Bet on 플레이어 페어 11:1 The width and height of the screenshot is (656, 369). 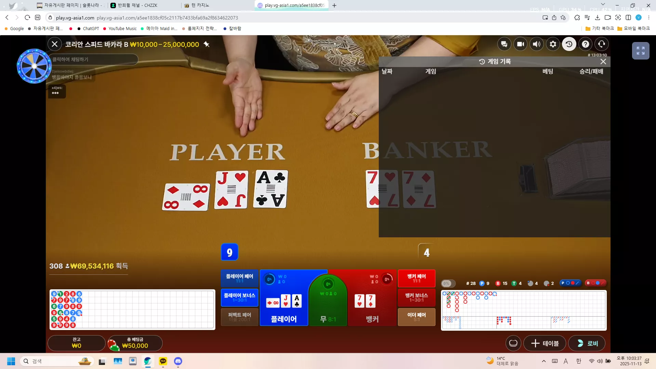[x=240, y=278]
